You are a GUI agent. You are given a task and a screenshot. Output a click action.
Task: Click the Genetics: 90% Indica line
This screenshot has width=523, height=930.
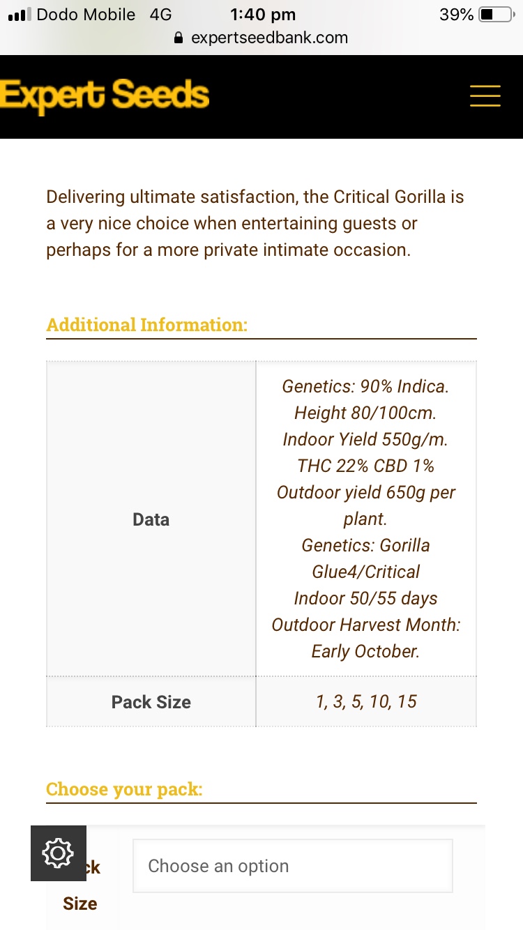click(365, 386)
